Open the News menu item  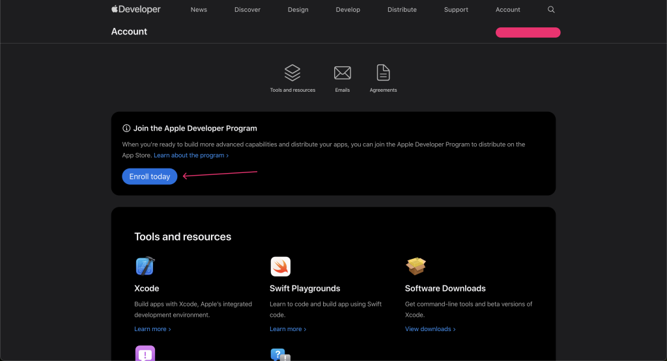click(199, 9)
